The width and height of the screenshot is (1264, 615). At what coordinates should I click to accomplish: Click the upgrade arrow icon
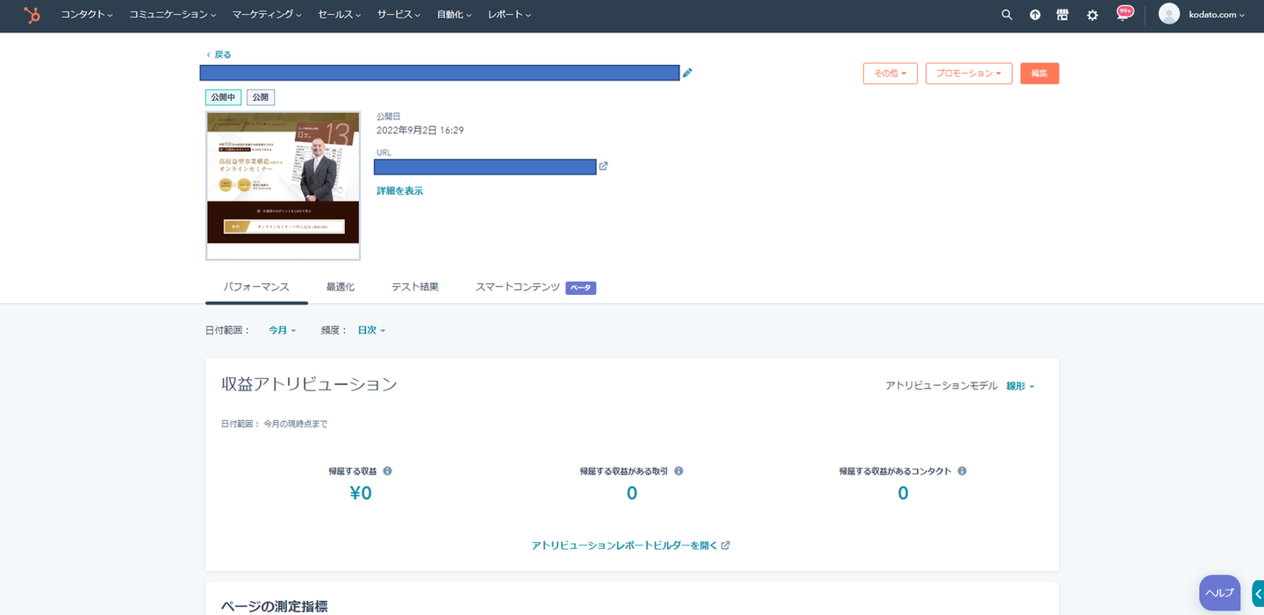pyautogui.click(x=1035, y=15)
